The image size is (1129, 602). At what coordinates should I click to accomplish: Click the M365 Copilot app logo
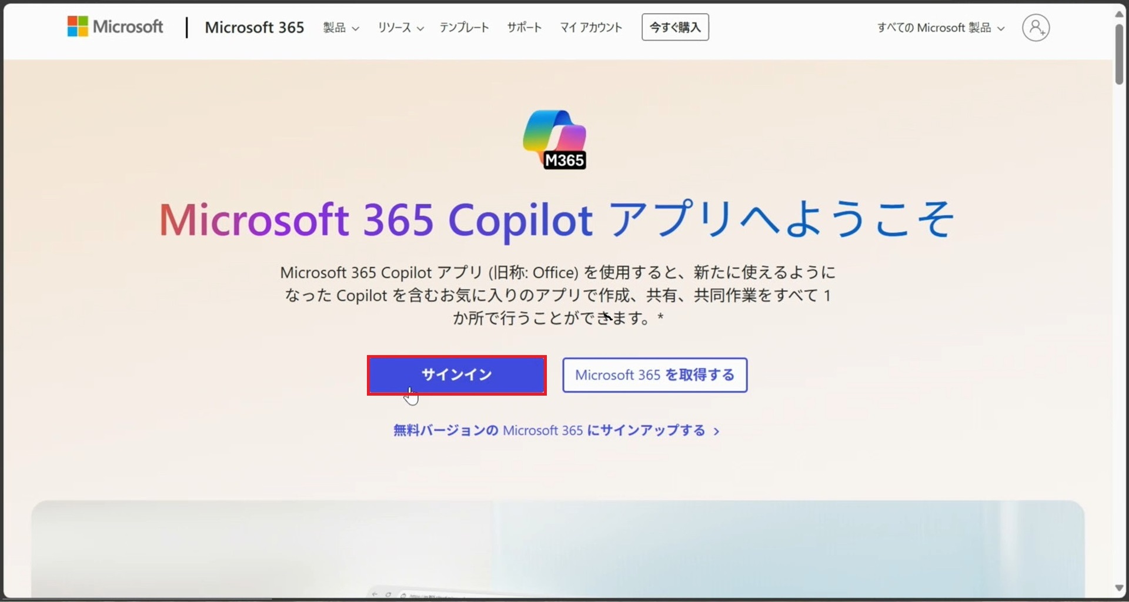click(555, 139)
